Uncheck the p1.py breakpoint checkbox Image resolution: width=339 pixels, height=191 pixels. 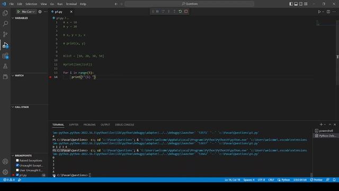17,175
